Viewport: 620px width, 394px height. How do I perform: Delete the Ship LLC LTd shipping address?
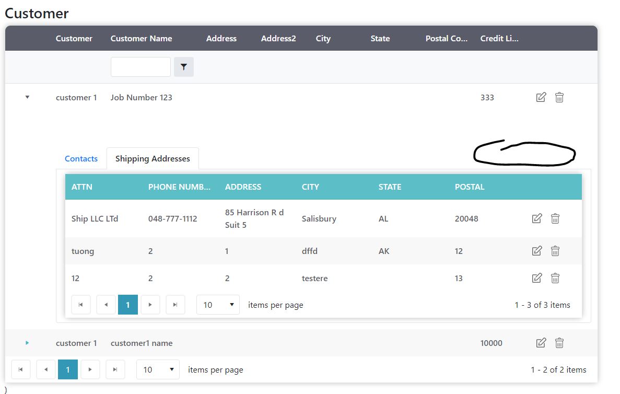click(x=555, y=218)
